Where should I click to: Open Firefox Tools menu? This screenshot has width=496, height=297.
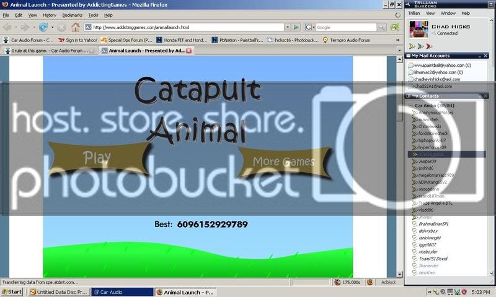tap(94, 15)
